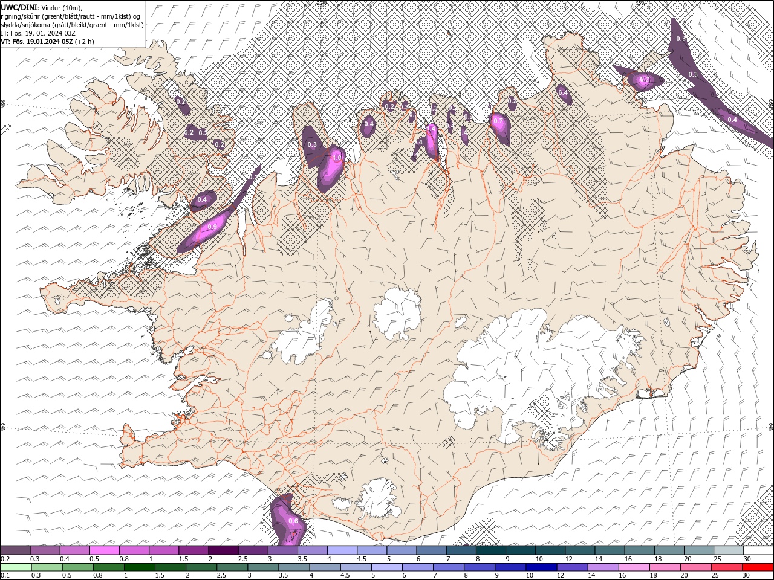The height and width of the screenshot is (580, 774).
Task: Pick the deep blue 10 swatch in lower legend
Action: [541, 567]
